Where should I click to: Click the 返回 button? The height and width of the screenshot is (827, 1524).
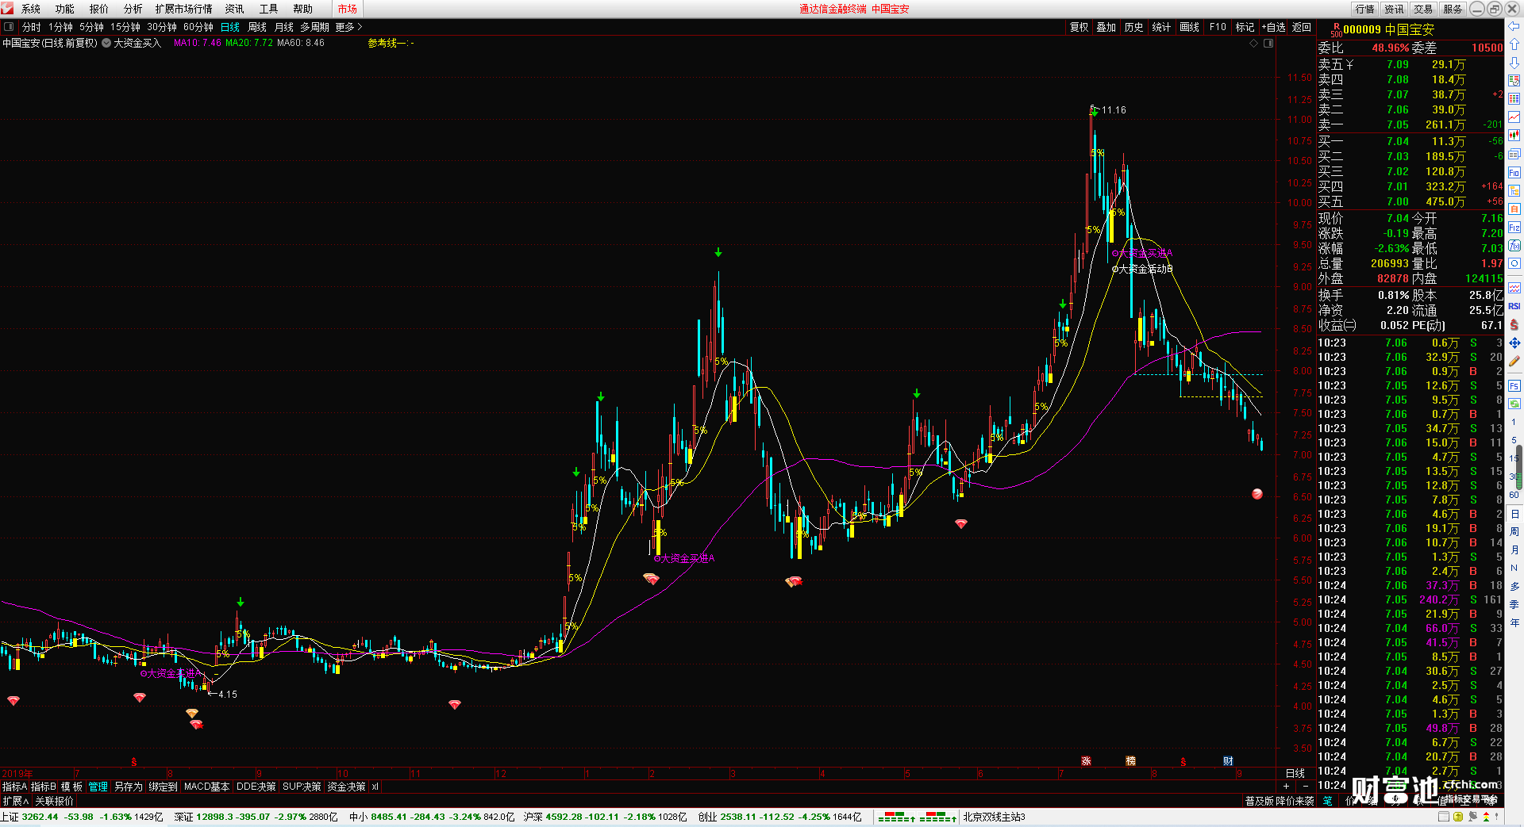(1302, 27)
